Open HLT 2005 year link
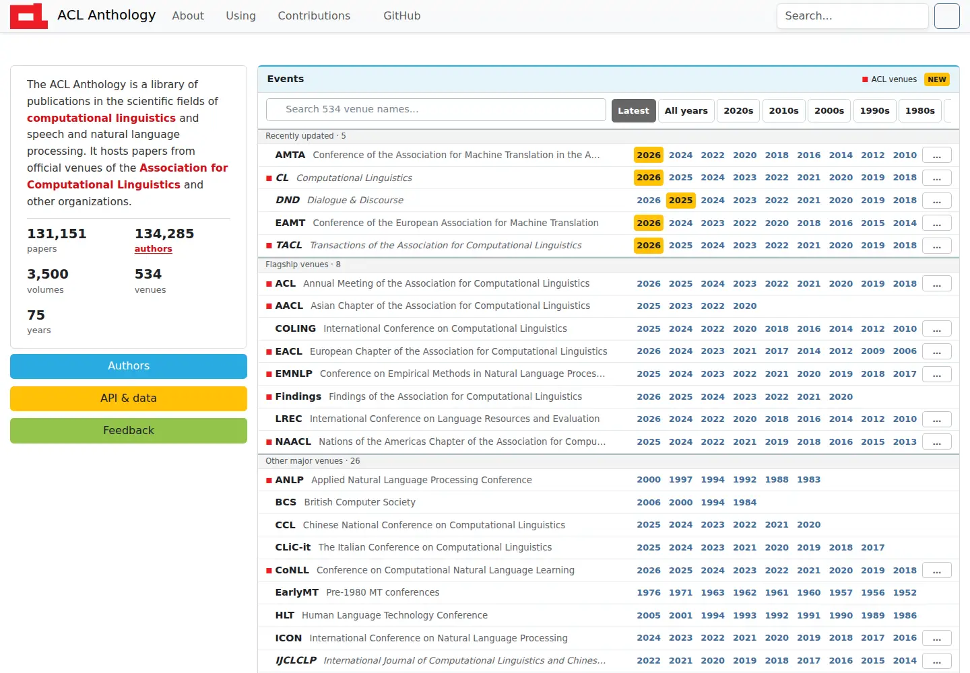 pyautogui.click(x=648, y=616)
